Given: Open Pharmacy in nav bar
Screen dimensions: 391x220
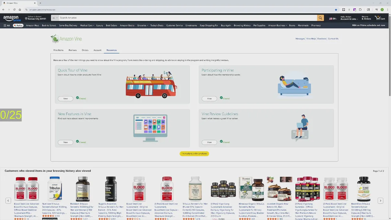Looking at the screenshot, I should tap(316, 25).
